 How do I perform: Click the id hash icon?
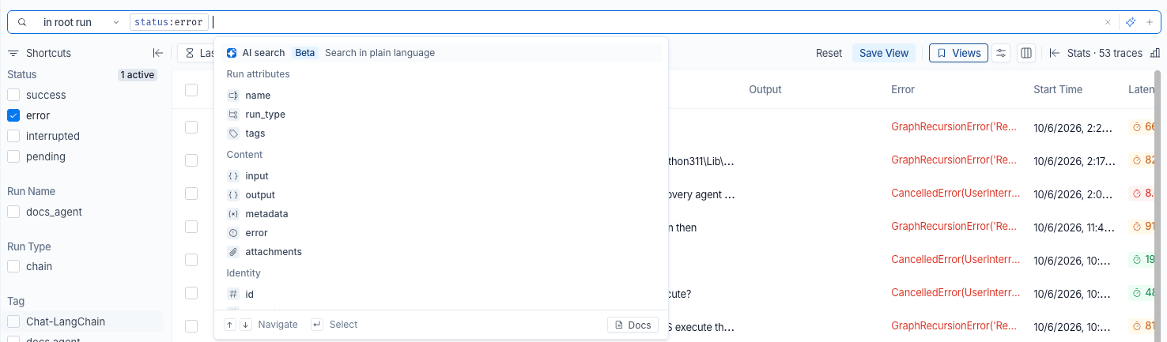232,295
